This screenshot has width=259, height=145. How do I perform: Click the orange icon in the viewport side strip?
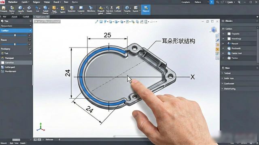(x=217, y=49)
